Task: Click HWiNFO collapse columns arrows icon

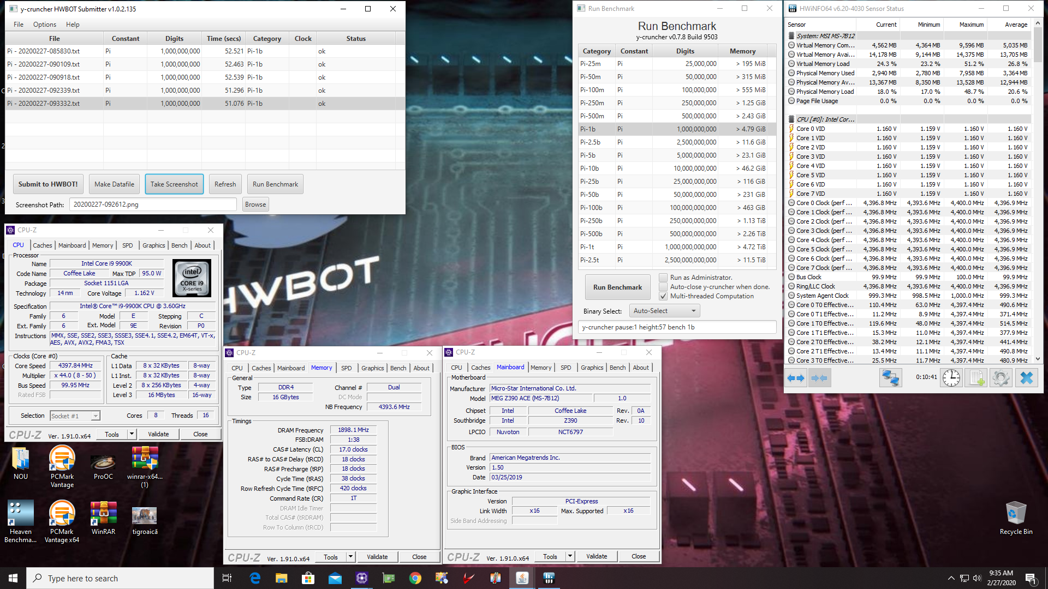Action: click(819, 378)
